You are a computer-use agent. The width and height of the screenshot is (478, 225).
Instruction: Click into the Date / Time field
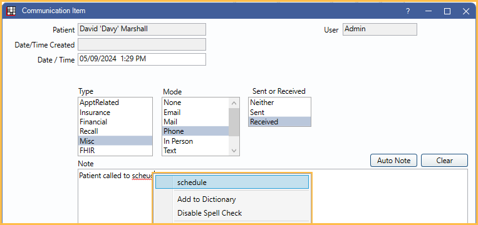tap(142, 59)
